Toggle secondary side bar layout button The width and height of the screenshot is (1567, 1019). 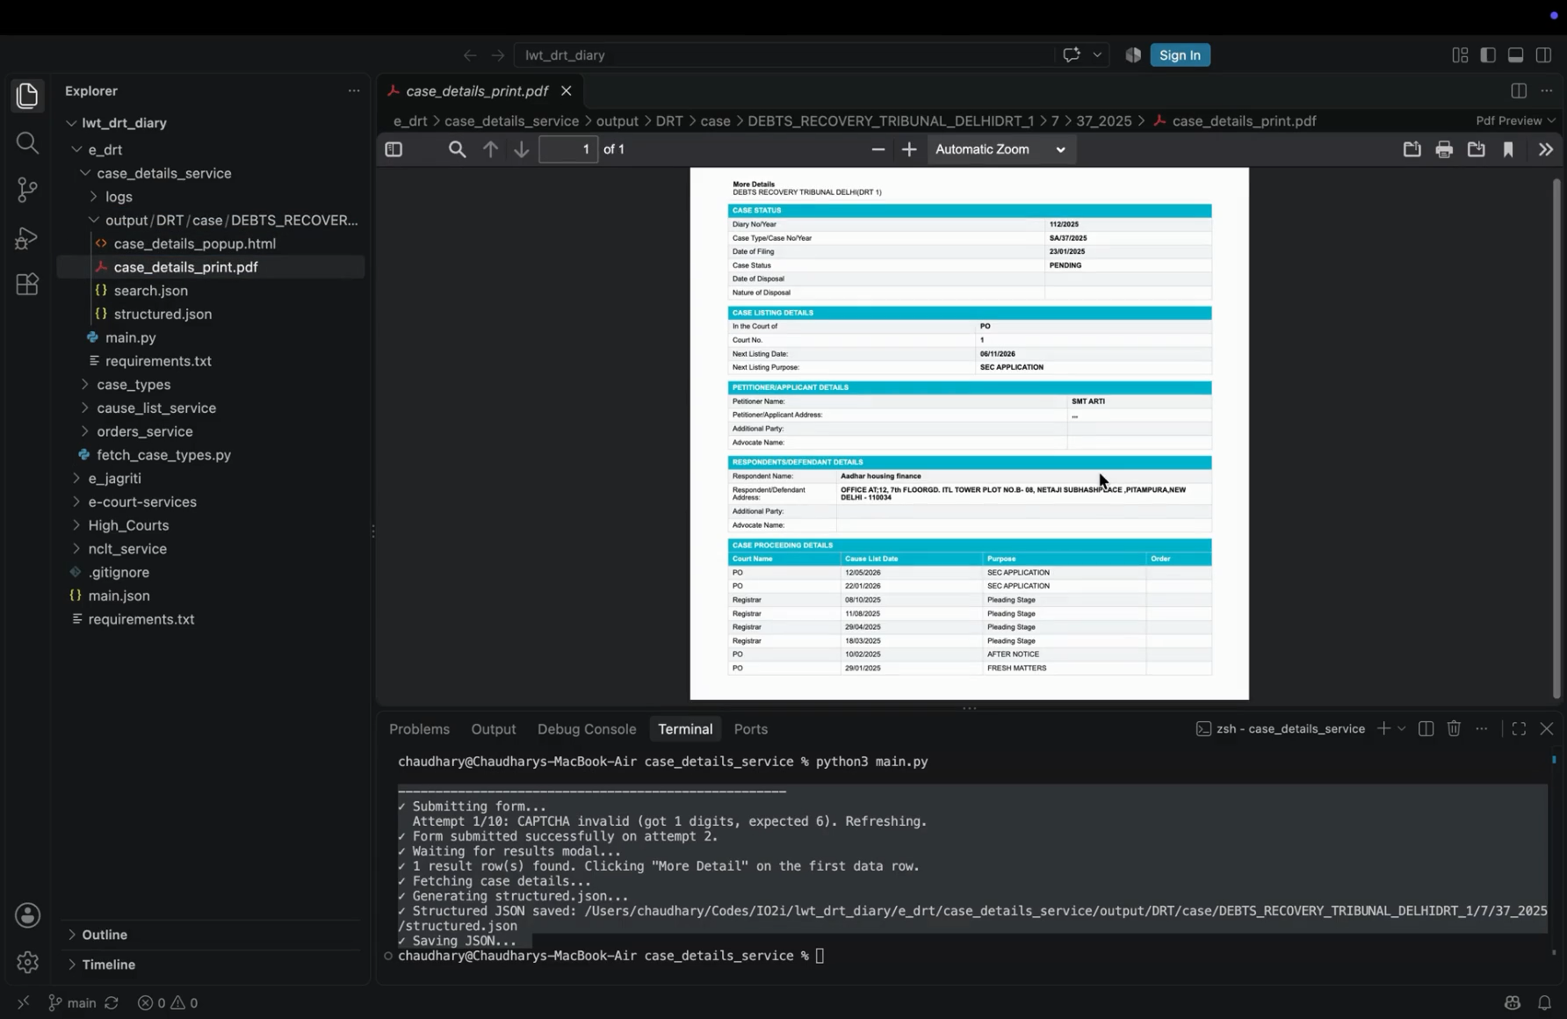(x=1544, y=54)
